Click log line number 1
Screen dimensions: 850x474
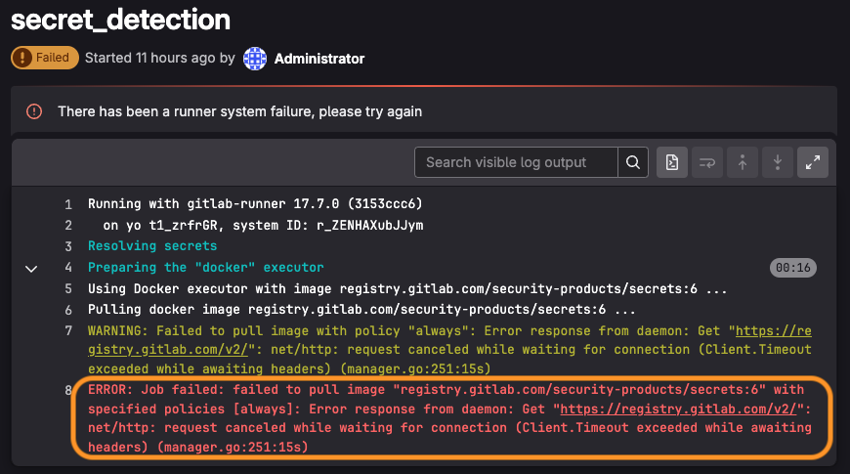coord(68,204)
